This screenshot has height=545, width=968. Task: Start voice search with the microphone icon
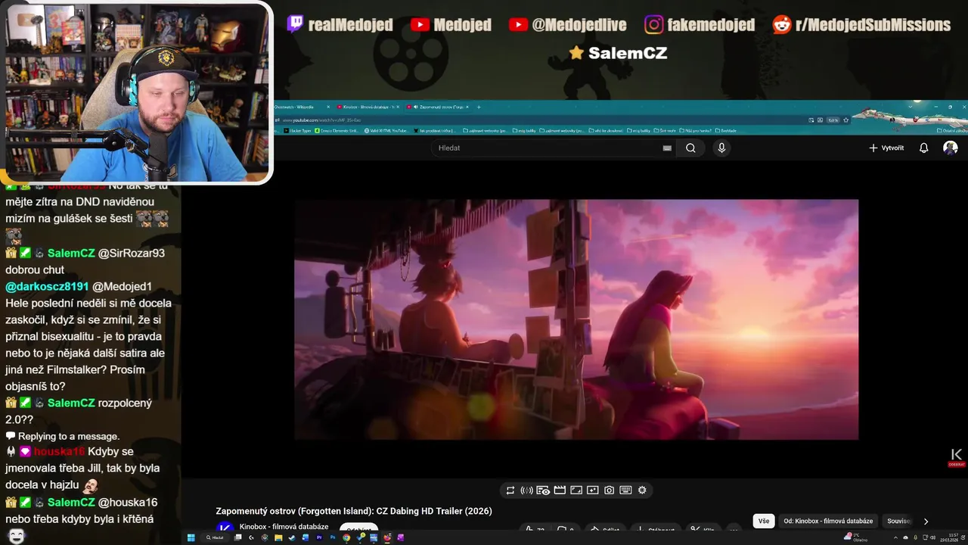coord(721,148)
